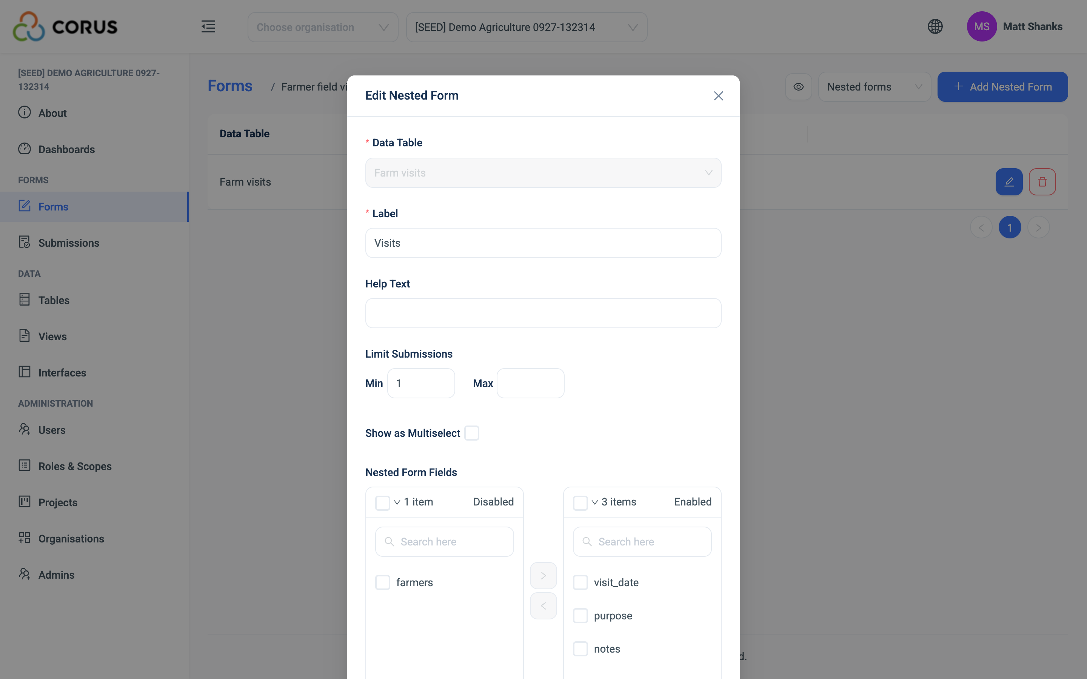Move selected fields to Disabled list
1087x679 pixels.
(543, 606)
